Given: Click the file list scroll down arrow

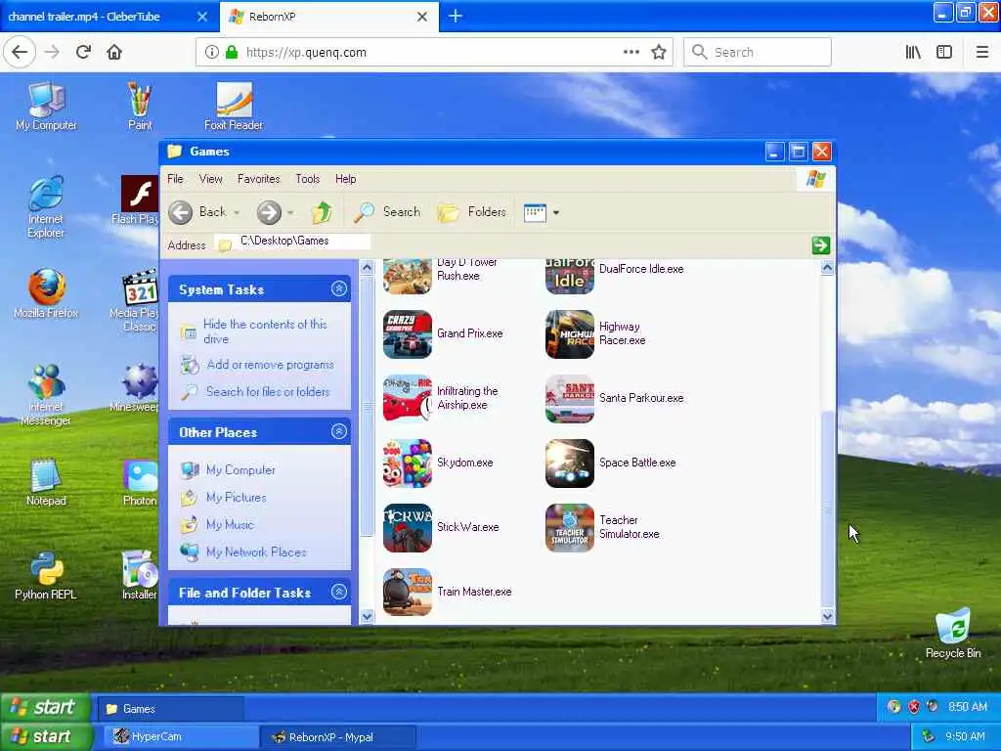Looking at the screenshot, I should pos(827,616).
